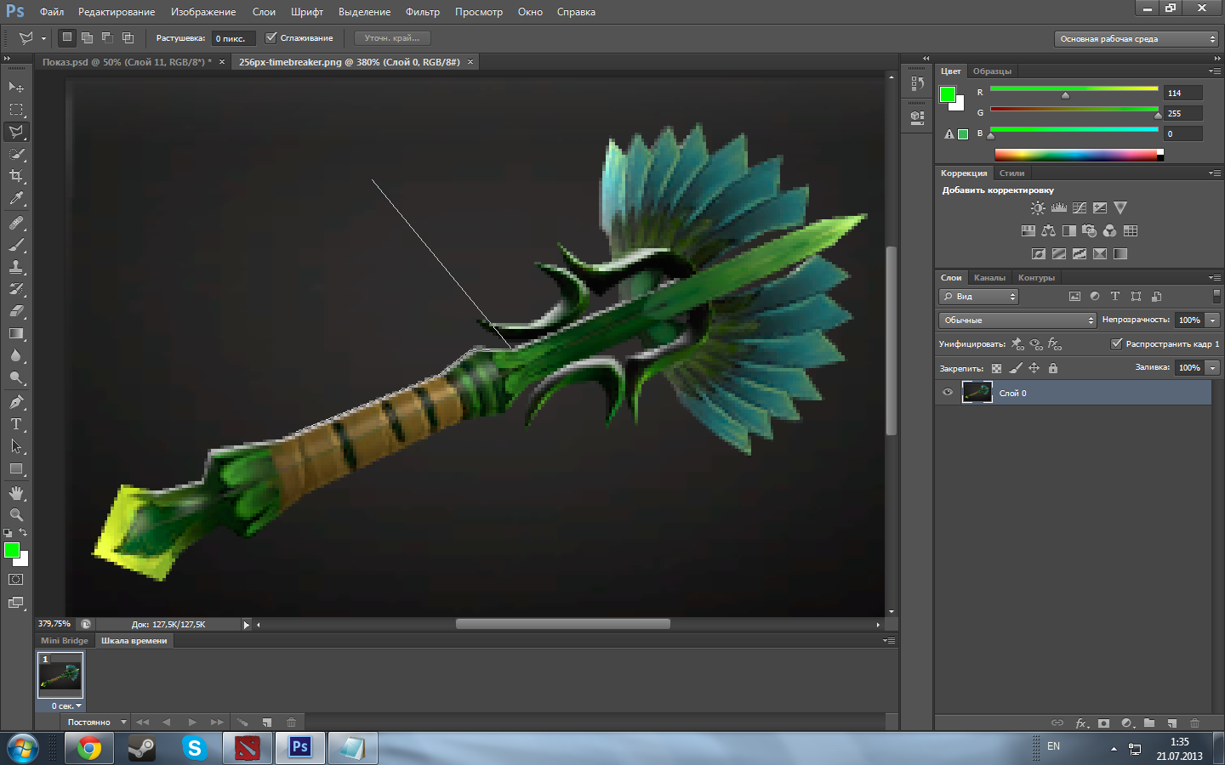Duplicate selected frame in timeline
This screenshot has height=765, width=1225.
coord(266,722)
